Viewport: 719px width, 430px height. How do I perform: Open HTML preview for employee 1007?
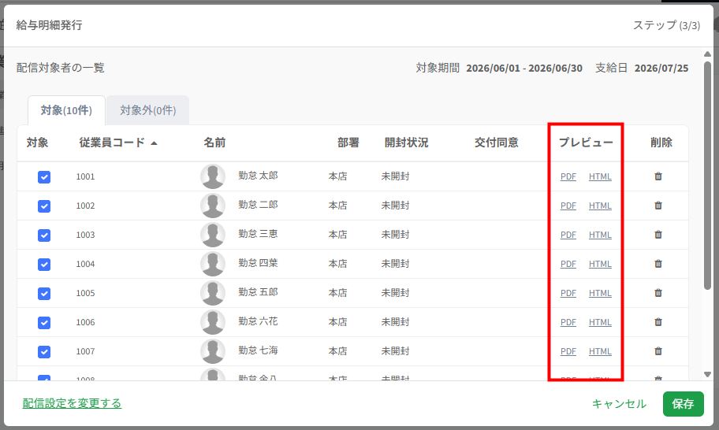[x=600, y=351]
